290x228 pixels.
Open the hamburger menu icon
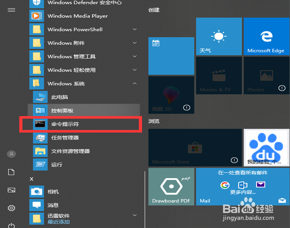(x=11, y=10)
